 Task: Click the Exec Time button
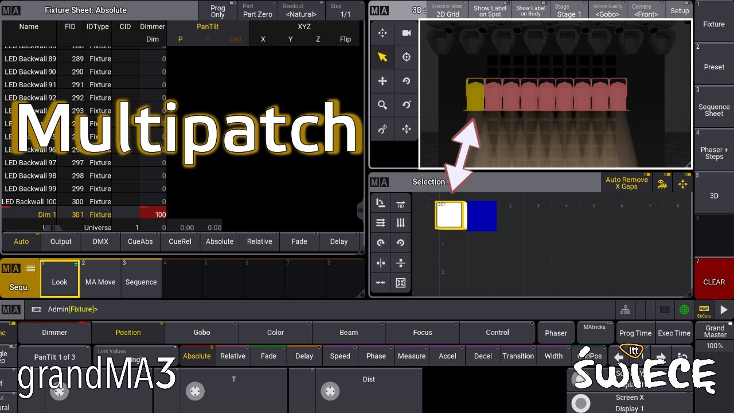[674, 333]
